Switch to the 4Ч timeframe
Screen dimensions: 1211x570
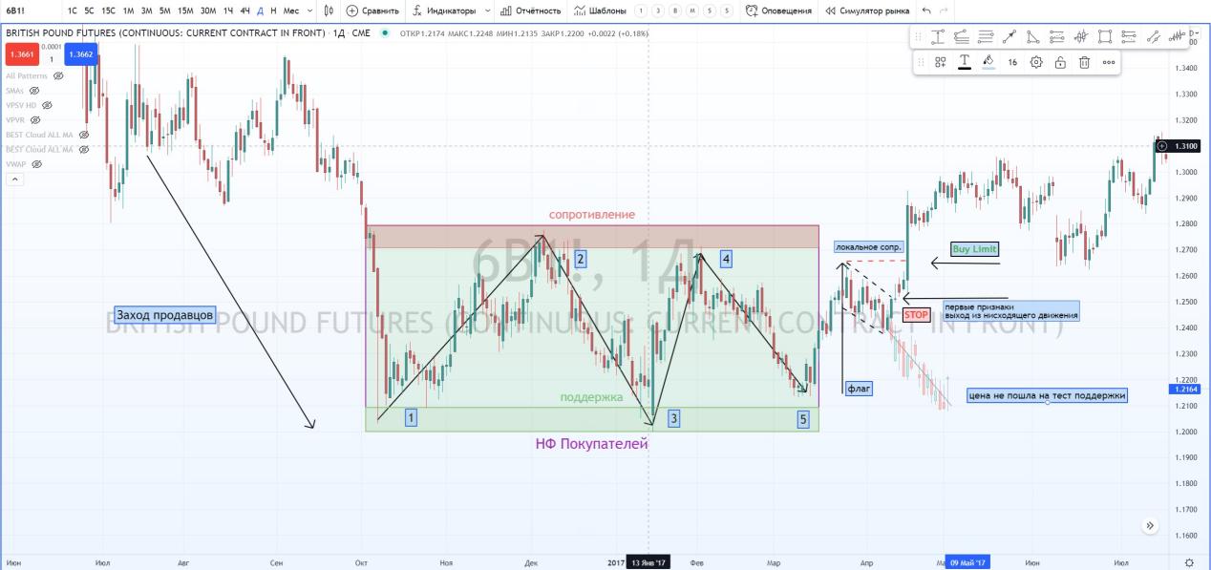point(245,11)
